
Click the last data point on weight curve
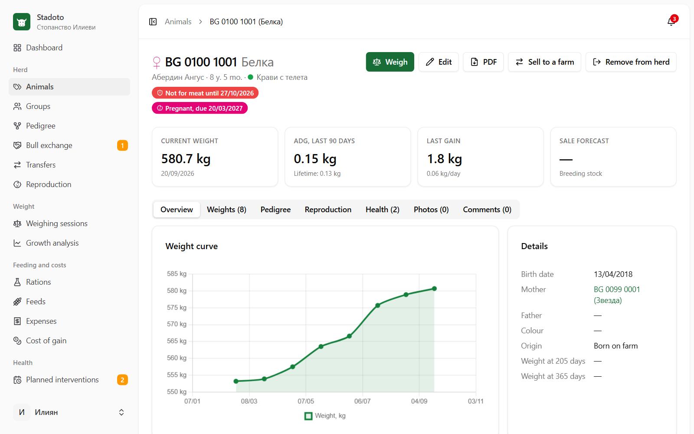click(x=434, y=289)
